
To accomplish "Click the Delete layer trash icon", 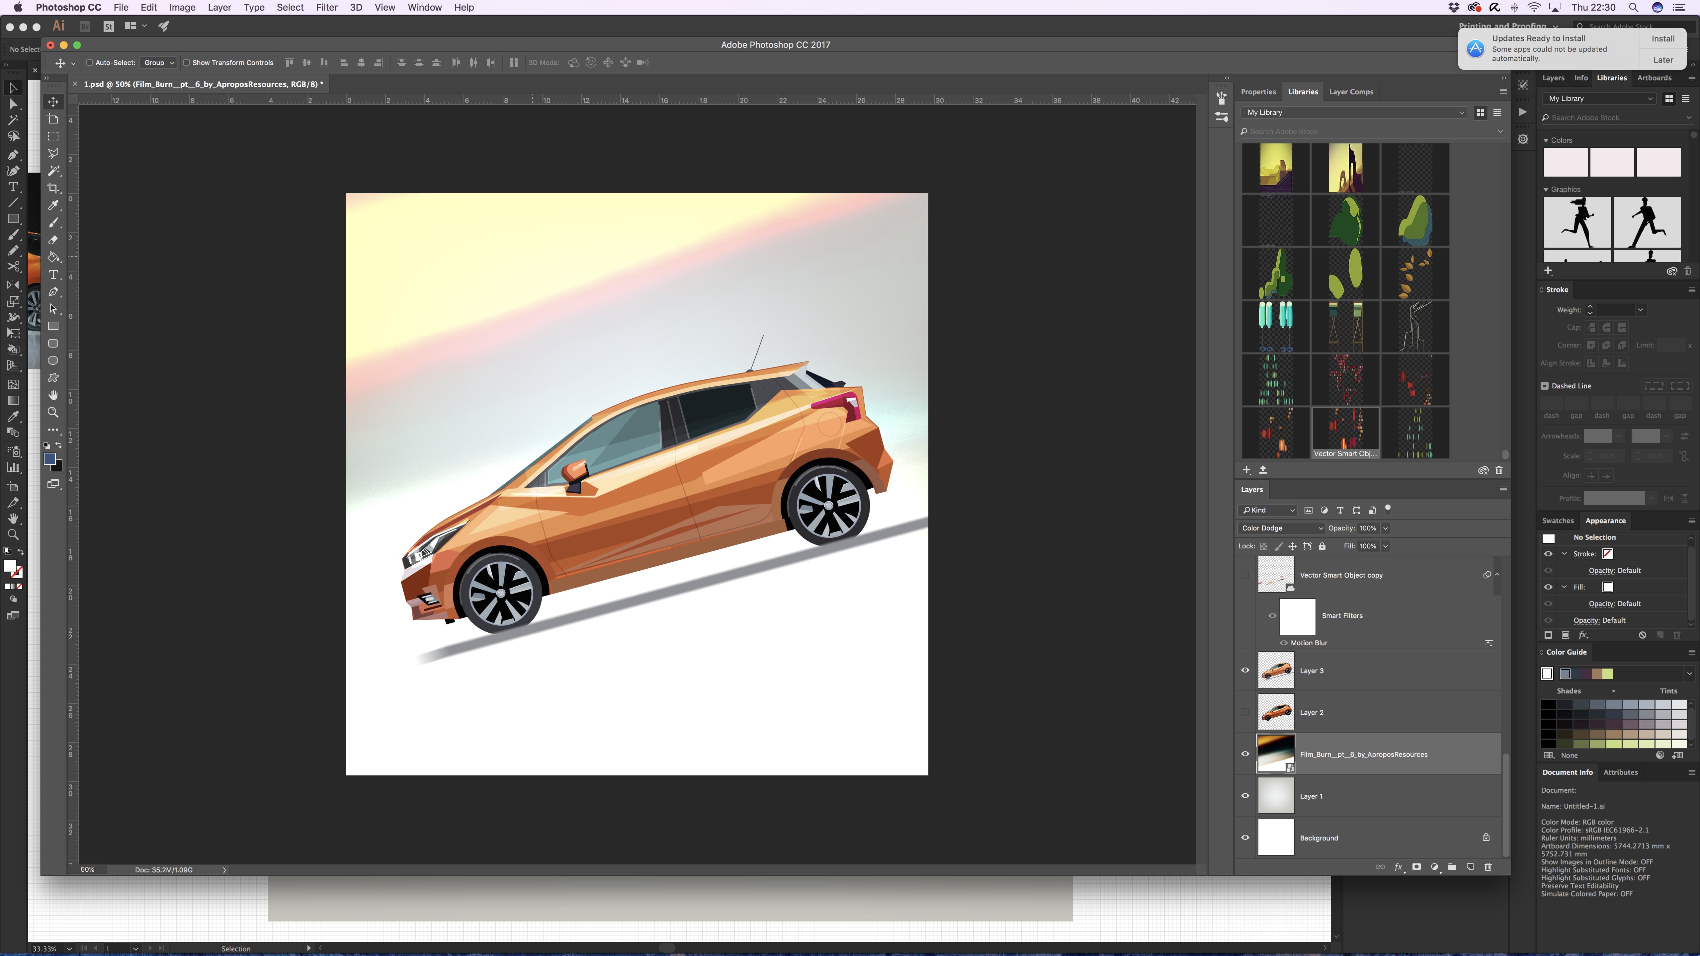I will (1487, 867).
